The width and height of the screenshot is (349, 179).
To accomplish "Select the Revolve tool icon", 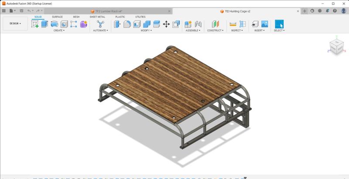I will 55,24.
